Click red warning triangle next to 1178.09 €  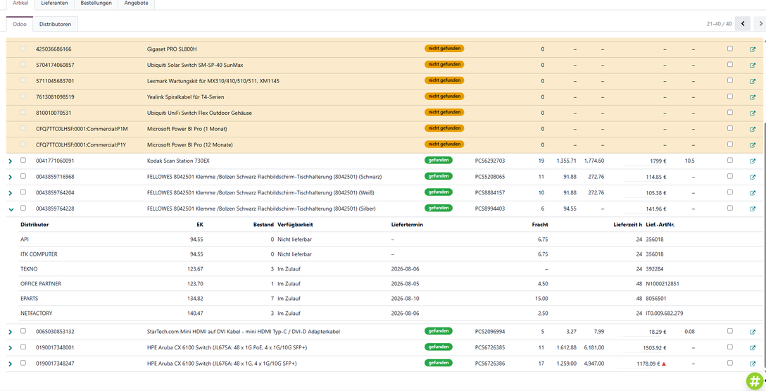tap(665, 364)
